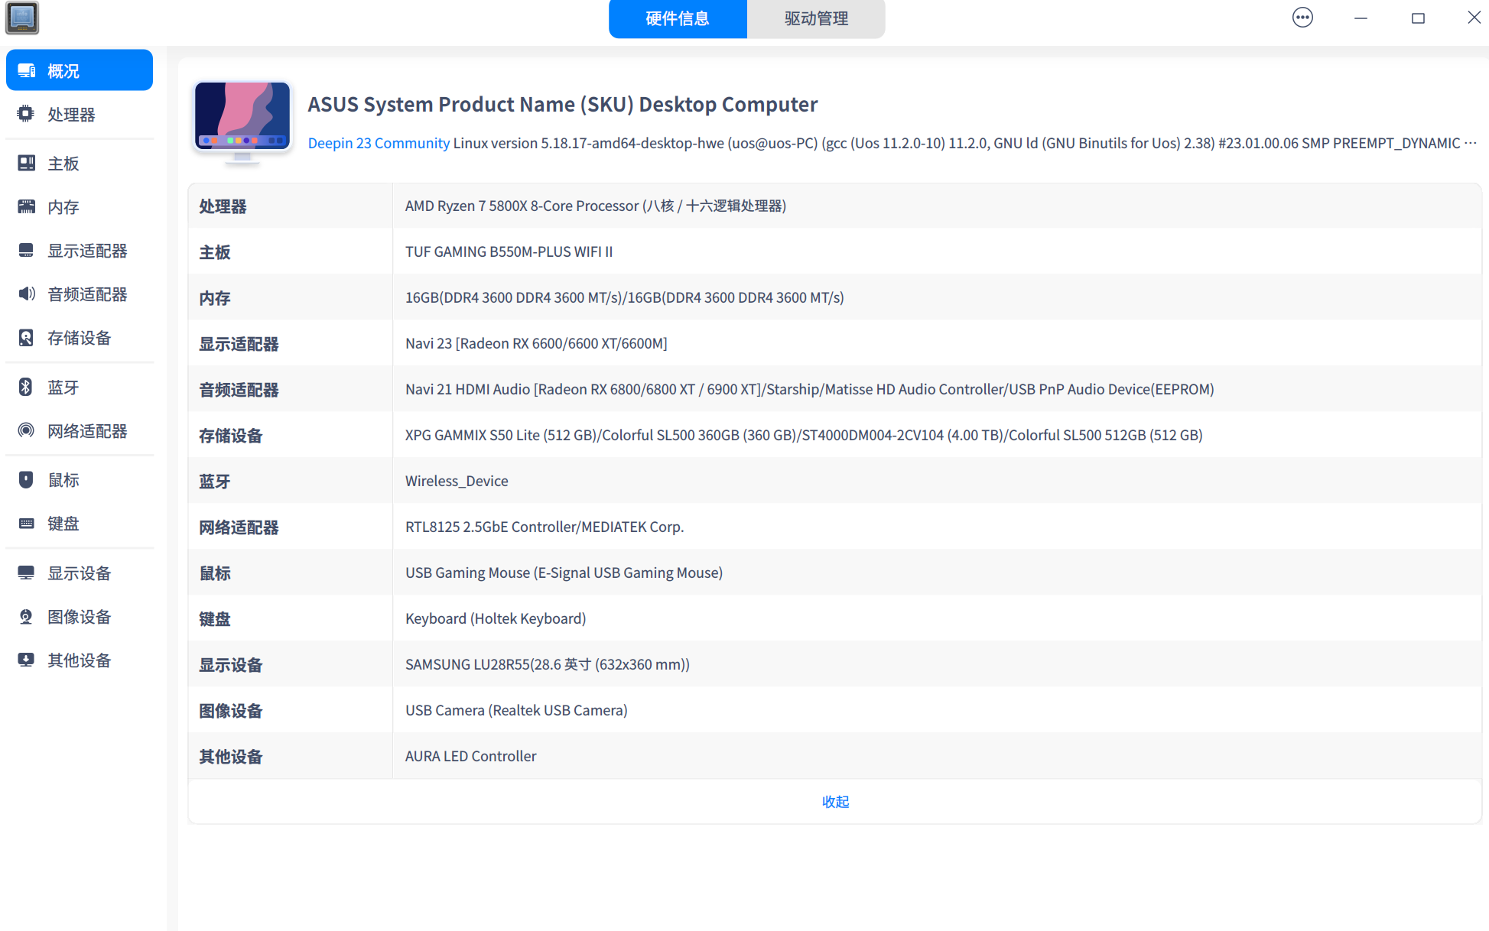1489x931 pixels.
Task: Select the memory (内存) icon
Action: click(x=26, y=206)
